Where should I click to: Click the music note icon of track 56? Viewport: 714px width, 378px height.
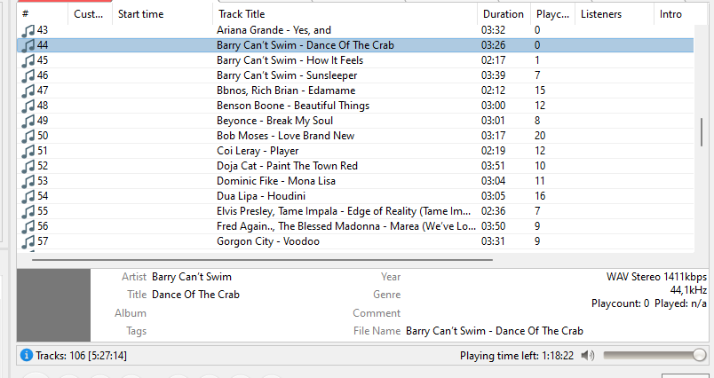(28, 226)
